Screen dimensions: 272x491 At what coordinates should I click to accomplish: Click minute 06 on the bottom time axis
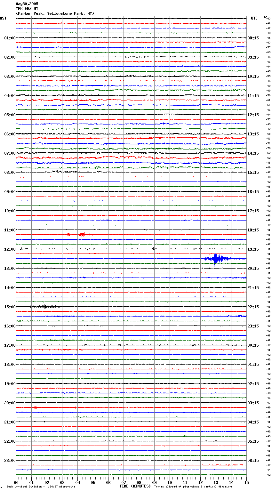[108, 482]
